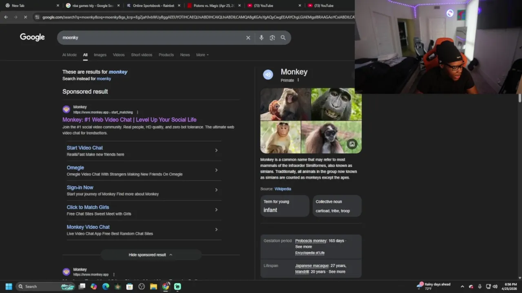Open Microsoft Store from taskbar
The height and width of the screenshot is (293, 522).
point(130,286)
